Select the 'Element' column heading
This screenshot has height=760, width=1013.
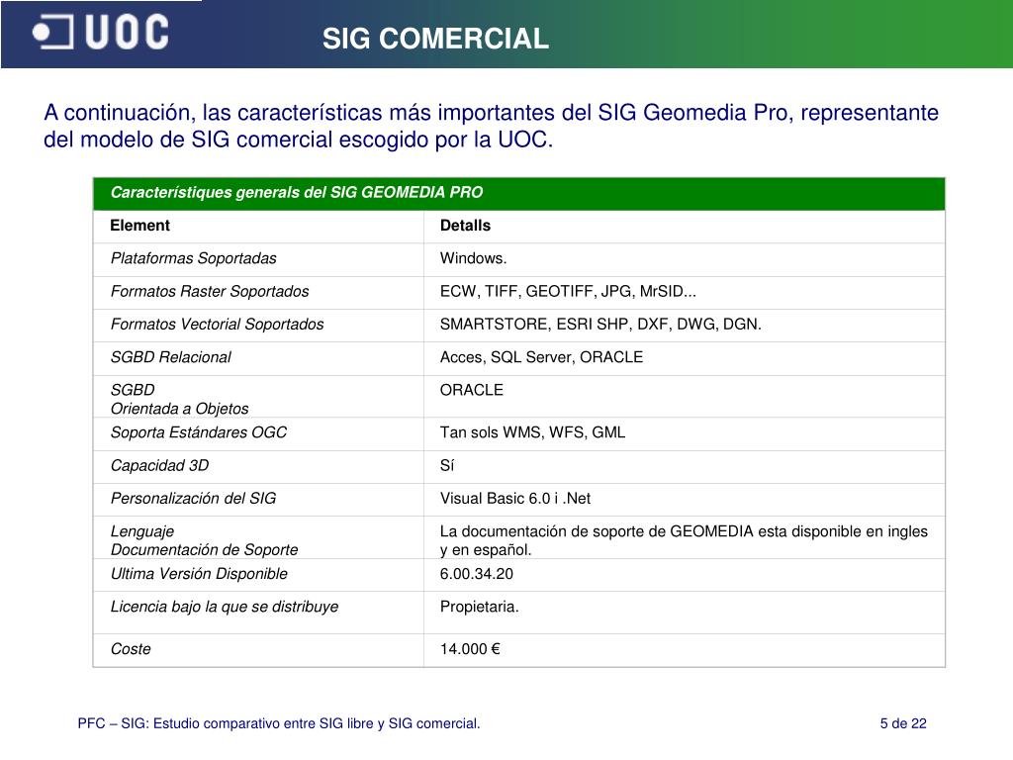(139, 226)
